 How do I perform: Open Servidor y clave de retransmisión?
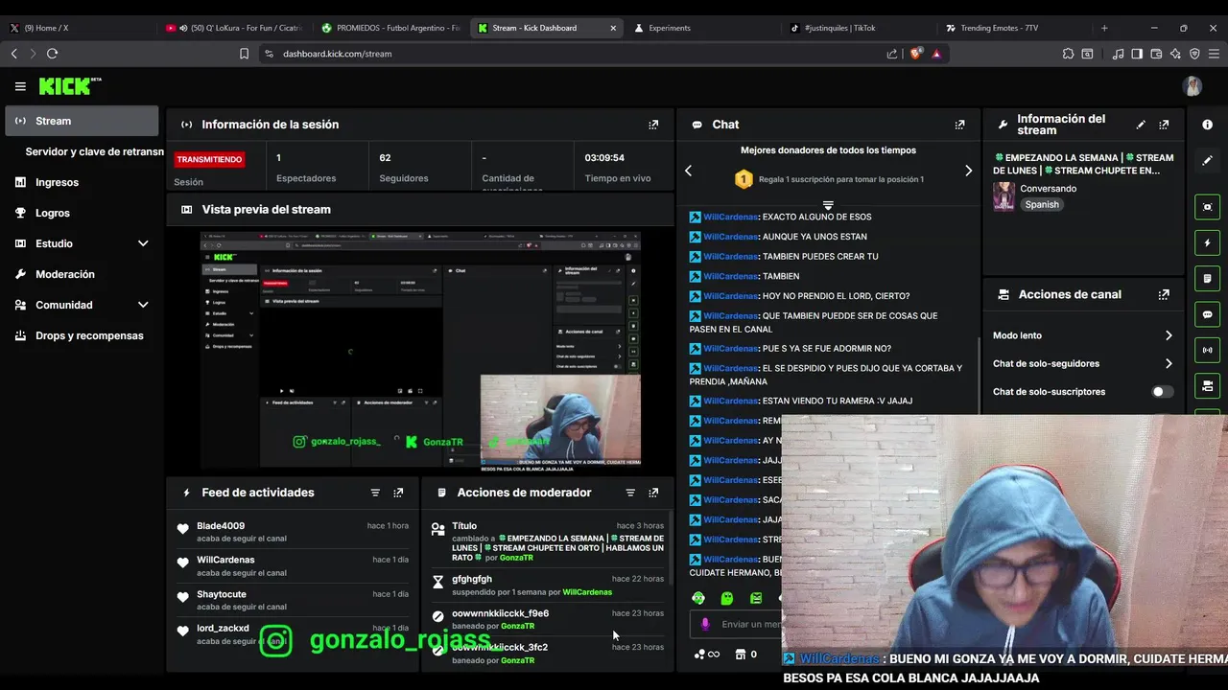coord(94,151)
